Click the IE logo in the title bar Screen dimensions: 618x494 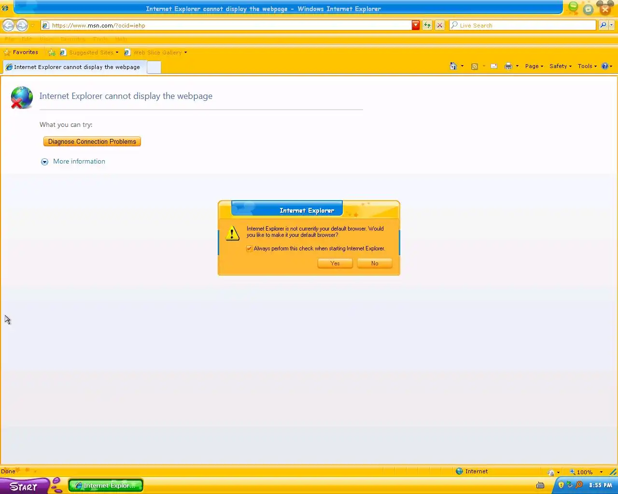tap(5, 8)
